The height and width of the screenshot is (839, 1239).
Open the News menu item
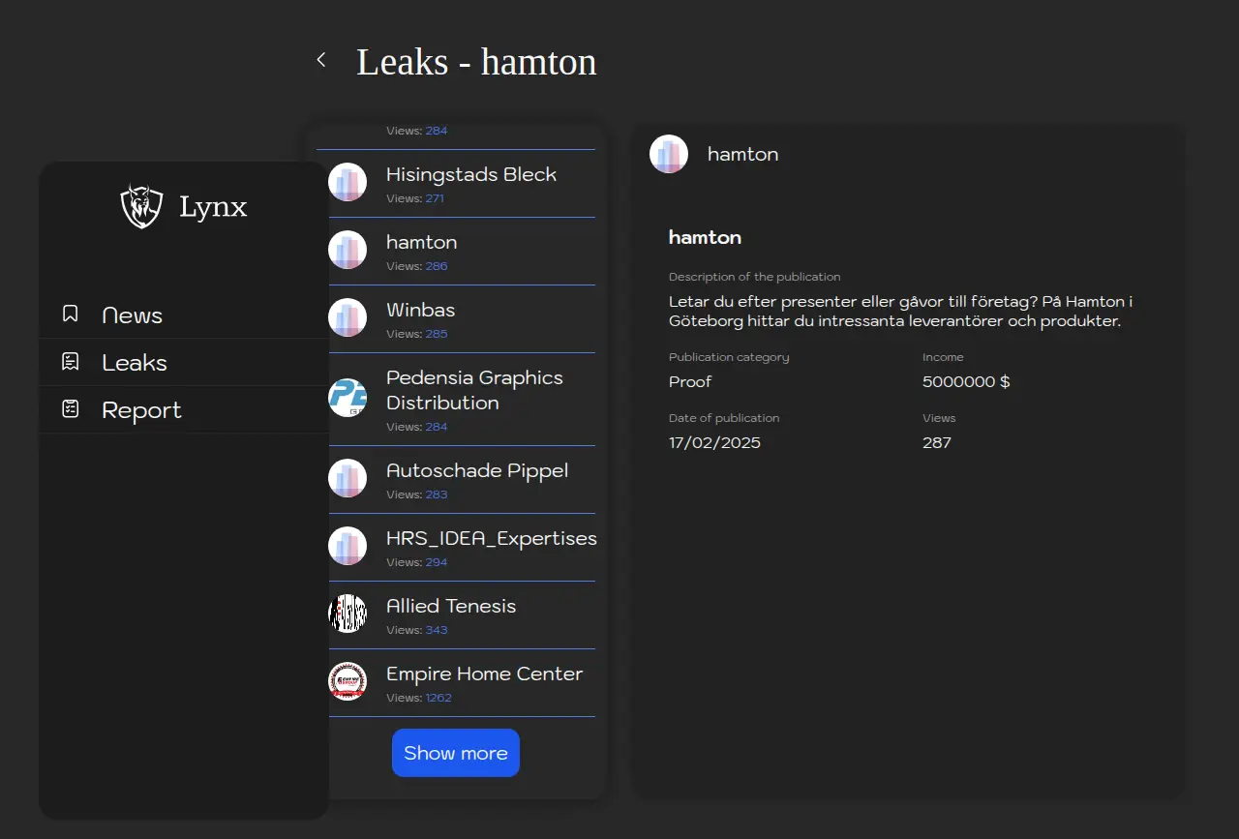133,315
